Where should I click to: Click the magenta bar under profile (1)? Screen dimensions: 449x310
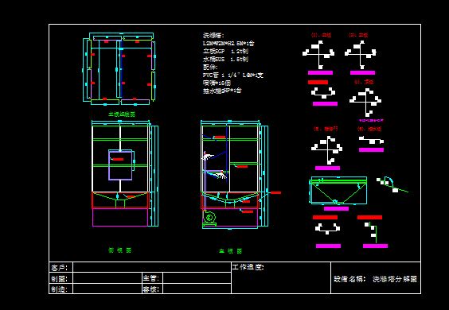pos(320,73)
